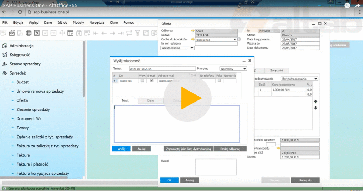The image size is (363, 191).
Task: Click inside the message text area
Action: 177,124
